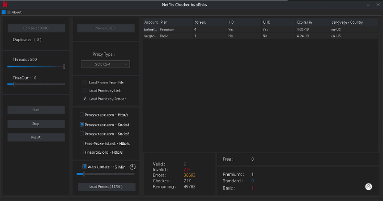Click the Auto Update interval slider
The width and height of the screenshot is (383, 201).
(106, 174)
